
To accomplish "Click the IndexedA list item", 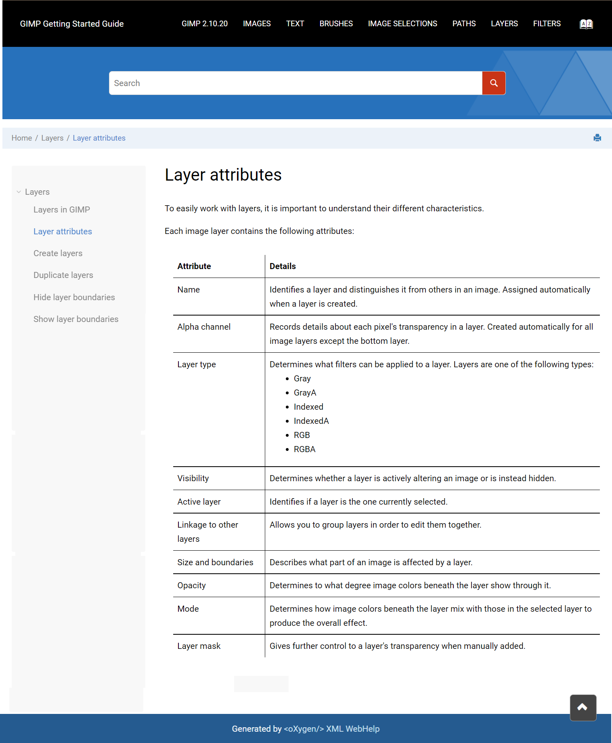I will [x=311, y=421].
